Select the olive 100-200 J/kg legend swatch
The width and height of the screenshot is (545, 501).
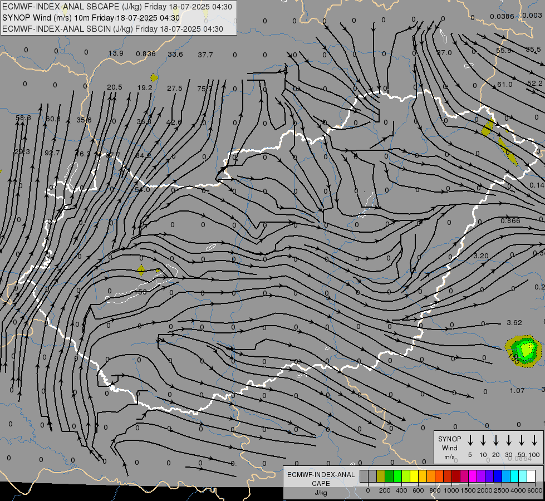[x=381, y=477]
